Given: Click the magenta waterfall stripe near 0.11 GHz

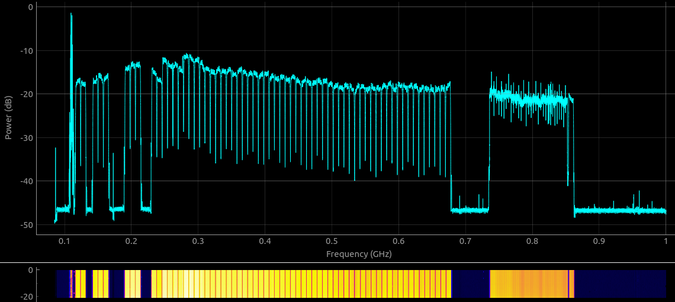Looking at the screenshot, I should (72, 284).
